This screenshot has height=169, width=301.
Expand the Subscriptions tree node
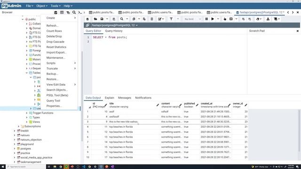click(x=19, y=126)
